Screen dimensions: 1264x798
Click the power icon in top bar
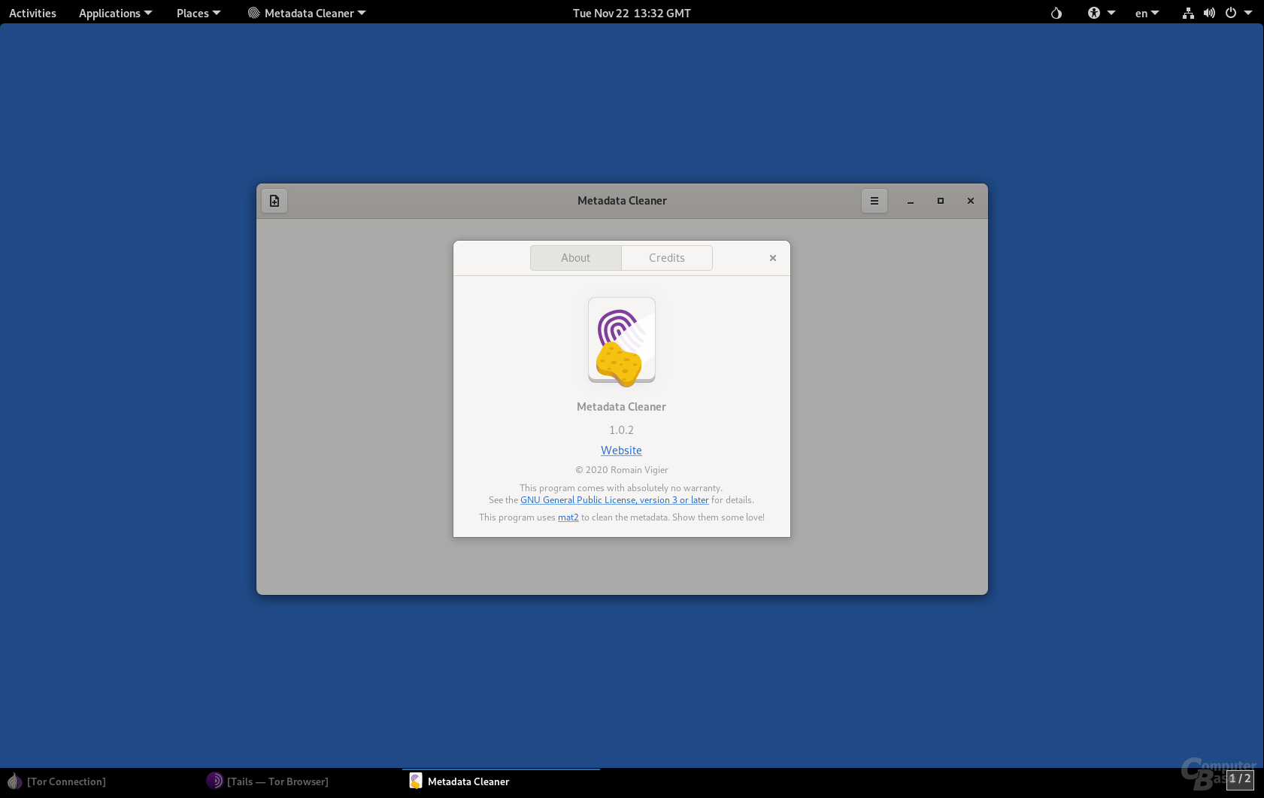(x=1231, y=13)
